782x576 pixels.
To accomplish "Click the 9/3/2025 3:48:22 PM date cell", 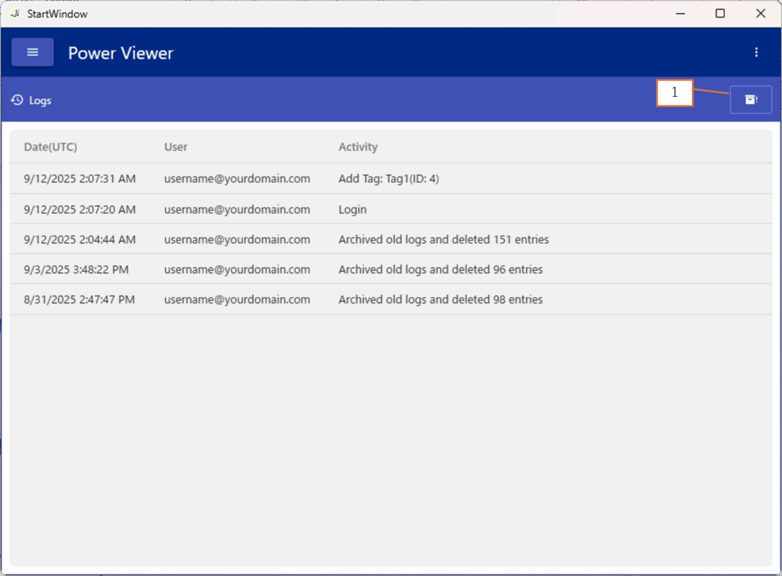I will tap(76, 269).
